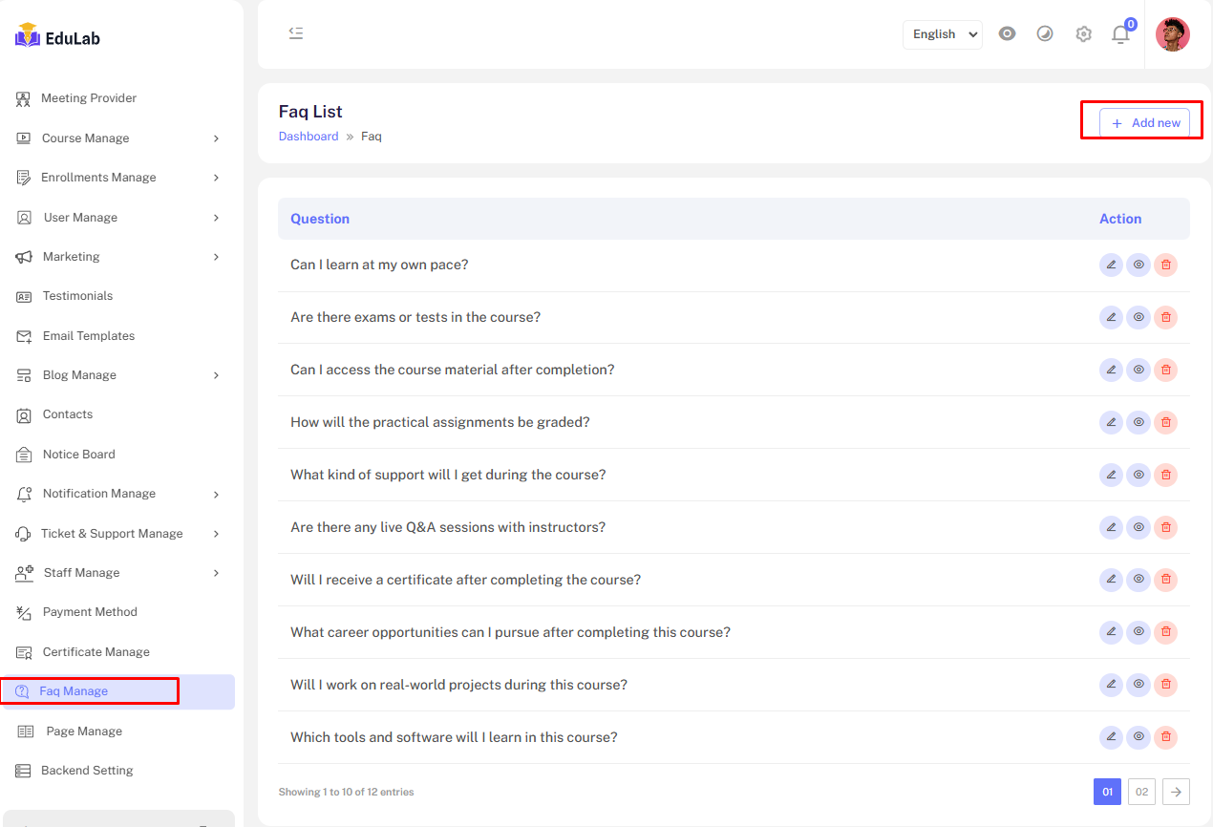Open the English language dropdown

(942, 34)
